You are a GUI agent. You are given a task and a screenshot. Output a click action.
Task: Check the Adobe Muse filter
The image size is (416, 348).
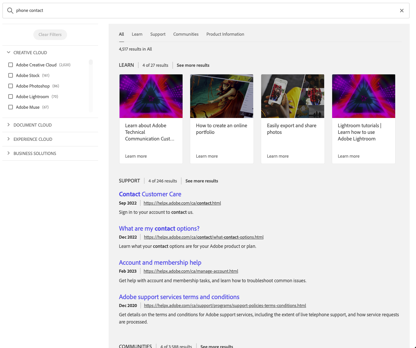point(11,107)
